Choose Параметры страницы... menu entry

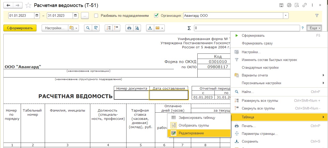coord(279,134)
